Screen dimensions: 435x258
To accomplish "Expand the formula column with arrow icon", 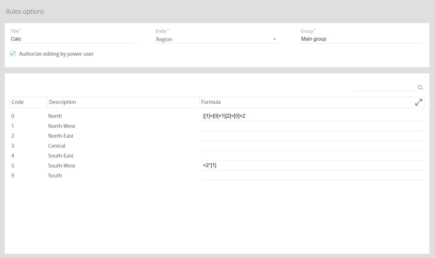I will (x=418, y=102).
